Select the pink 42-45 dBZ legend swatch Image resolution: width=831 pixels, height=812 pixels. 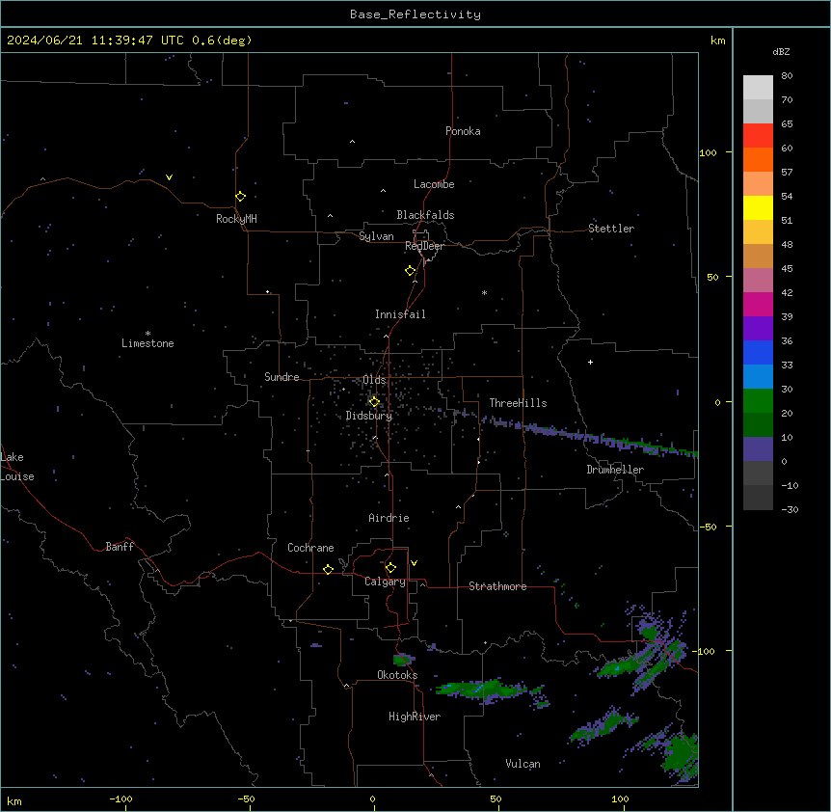(758, 281)
